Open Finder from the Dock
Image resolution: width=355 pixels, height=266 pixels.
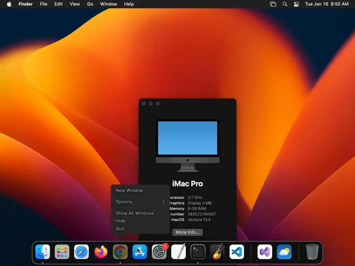[43, 252]
